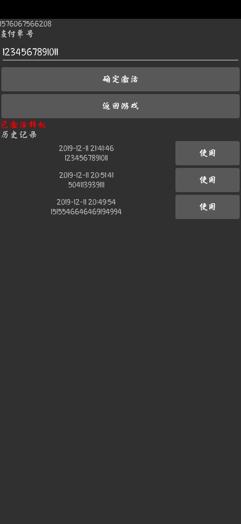Select the timestamp 2019-12-11 20:49:54
The height and width of the screenshot is (524, 241).
tap(86, 202)
